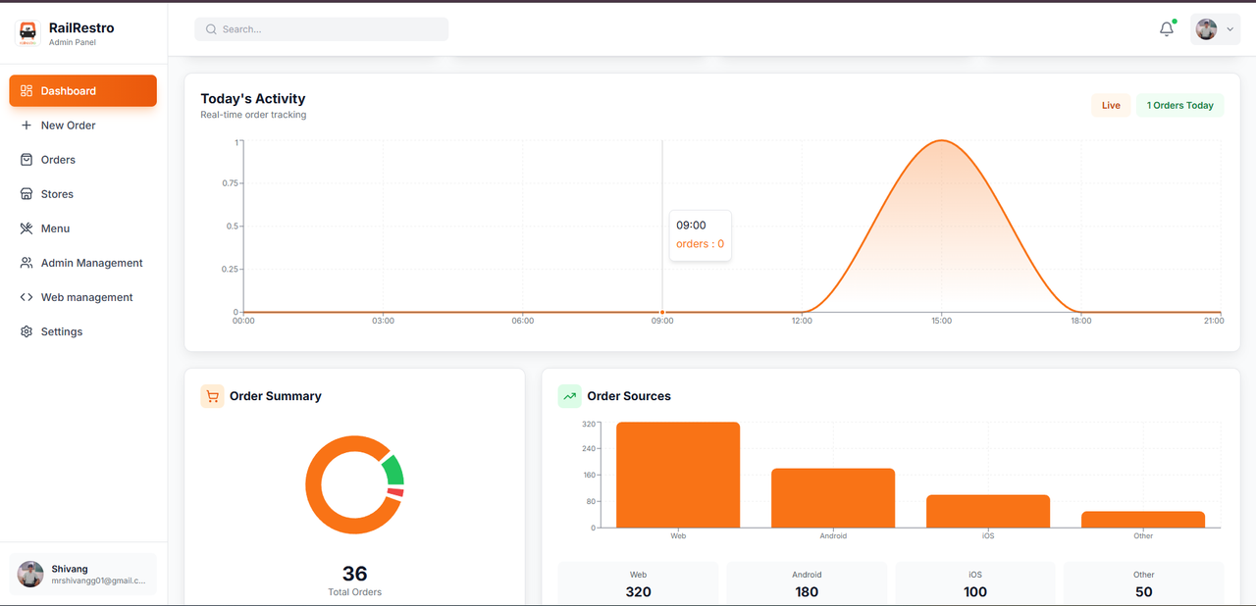Open Shivang user profile card
Screen dimensions: 1256x606
tap(82, 575)
